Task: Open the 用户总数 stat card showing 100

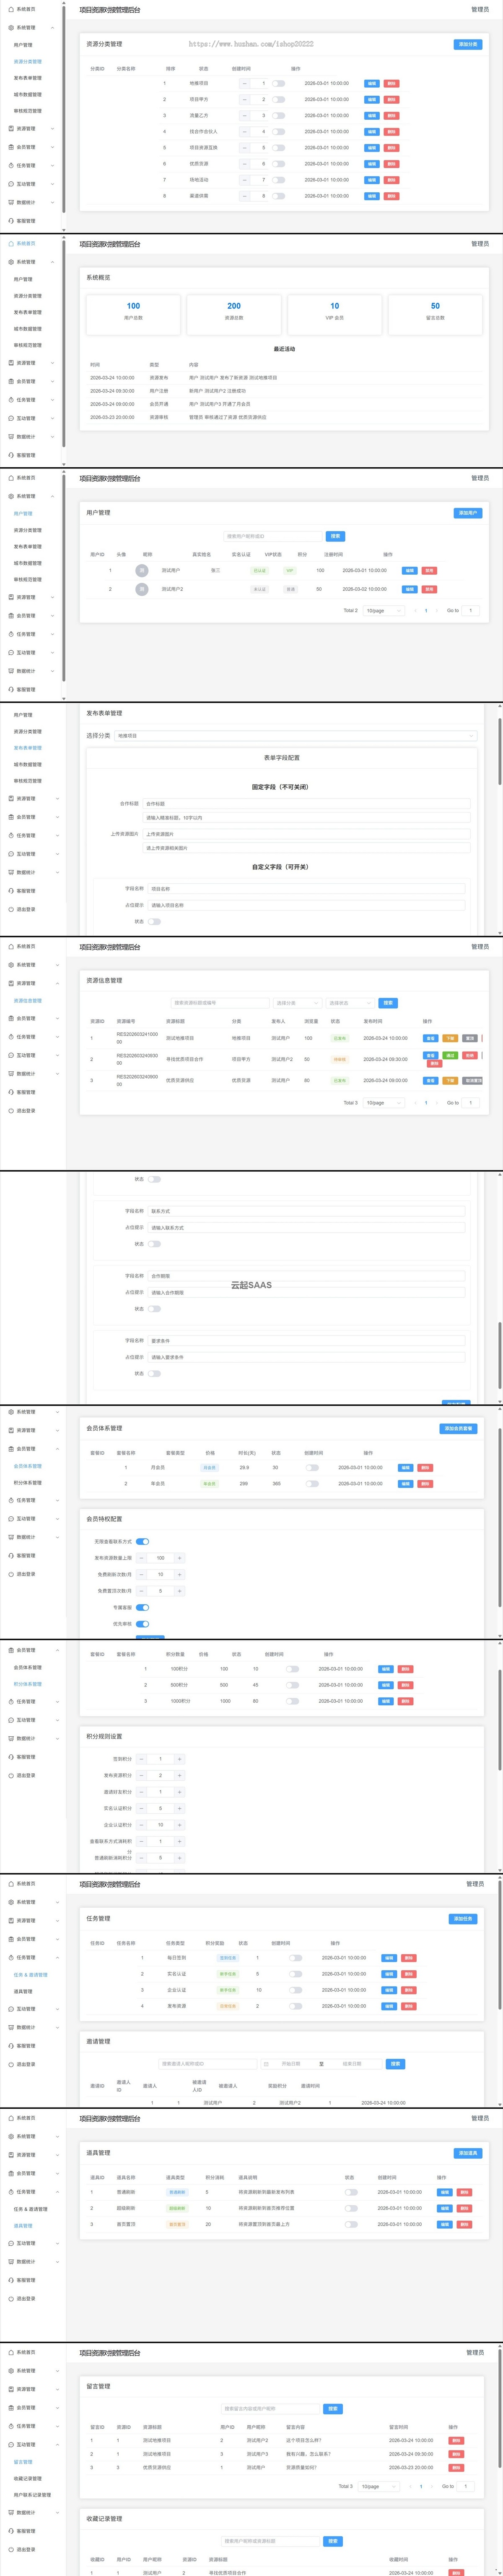Action: (x=134, y=314)
